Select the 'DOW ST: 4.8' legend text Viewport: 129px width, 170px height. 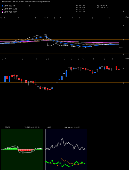pyautogui.click(x=10, y=6)
